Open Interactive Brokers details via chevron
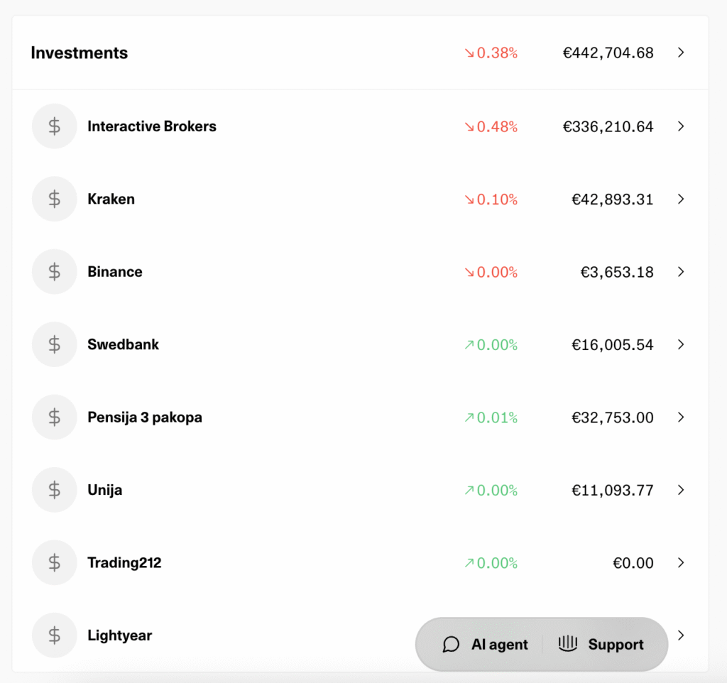 (x=681, y=126)
